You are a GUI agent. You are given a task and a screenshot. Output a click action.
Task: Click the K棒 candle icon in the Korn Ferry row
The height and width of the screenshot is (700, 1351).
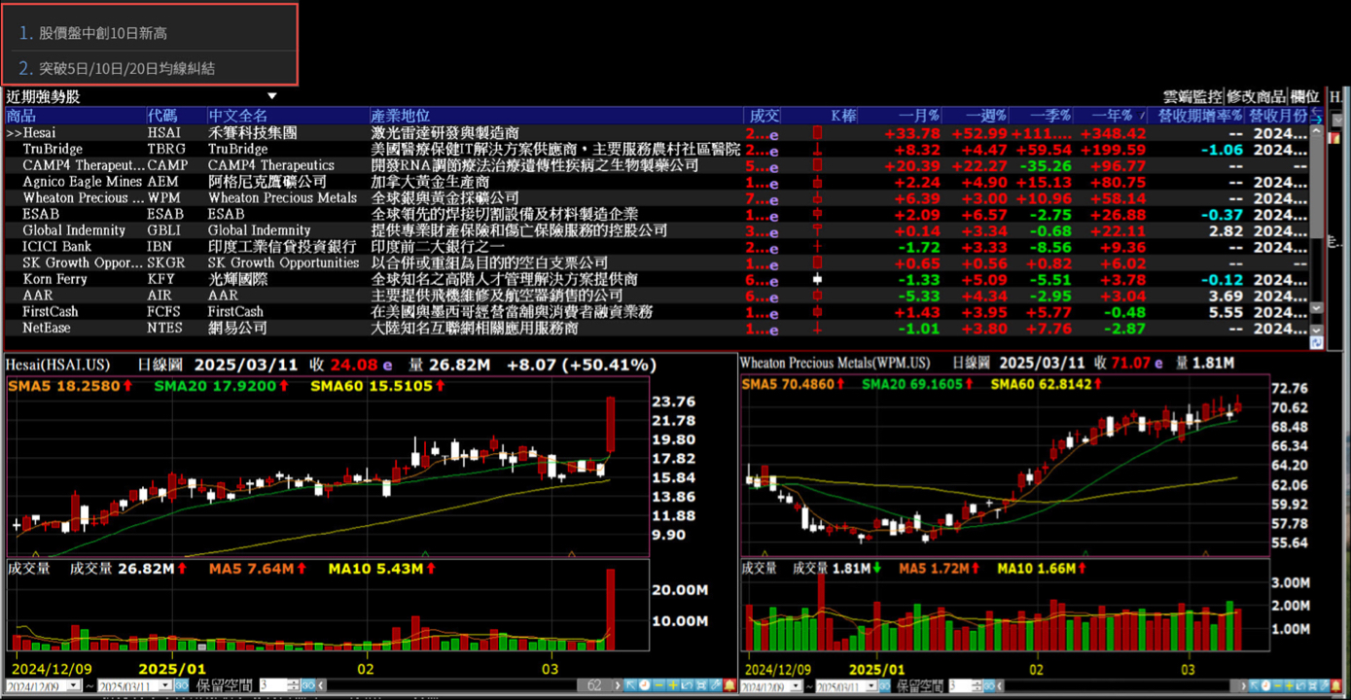[x=818, y=279]
